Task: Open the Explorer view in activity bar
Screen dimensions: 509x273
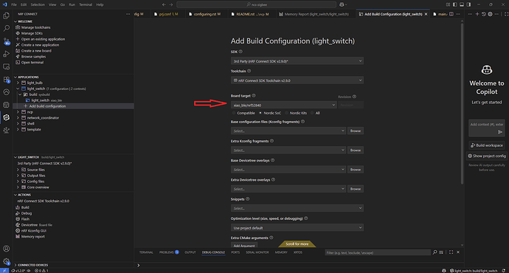Action: click(x=6, y=15)
